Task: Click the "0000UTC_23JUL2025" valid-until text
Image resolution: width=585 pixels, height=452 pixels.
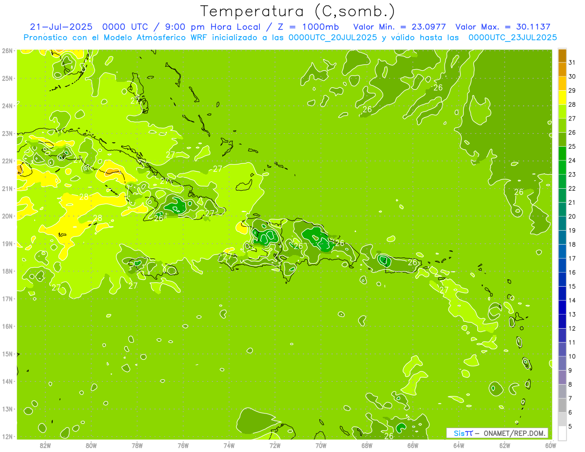Action: coord(512,37)
